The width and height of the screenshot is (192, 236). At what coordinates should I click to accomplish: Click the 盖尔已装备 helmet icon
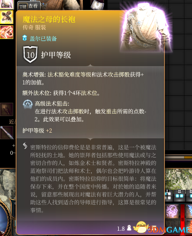pyautogui.click(x=25, y=38)
